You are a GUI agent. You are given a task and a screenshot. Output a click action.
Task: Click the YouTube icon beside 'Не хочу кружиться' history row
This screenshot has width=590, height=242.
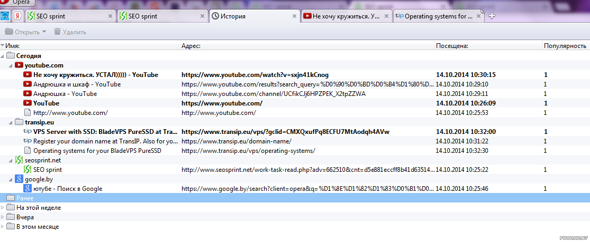(27, 75)
